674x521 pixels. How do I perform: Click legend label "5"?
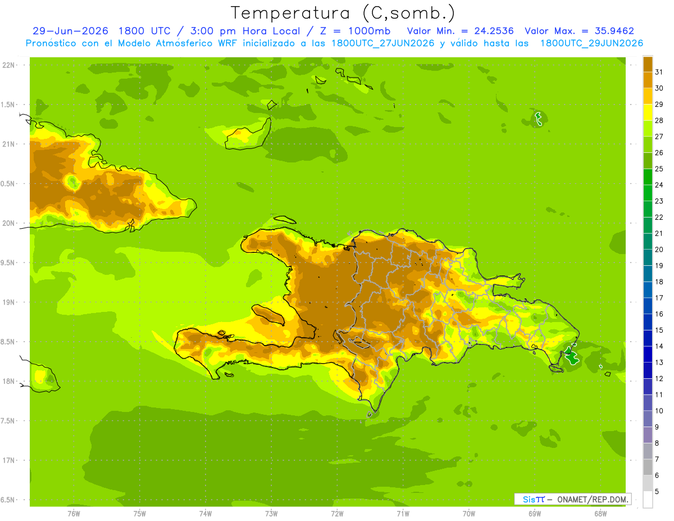coord(657,492)
